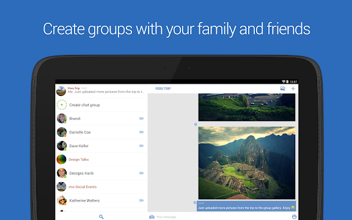Select the Peru Trip conversation in list
The width and height of the screenshot is (352, 220).
tap(101, 91)
